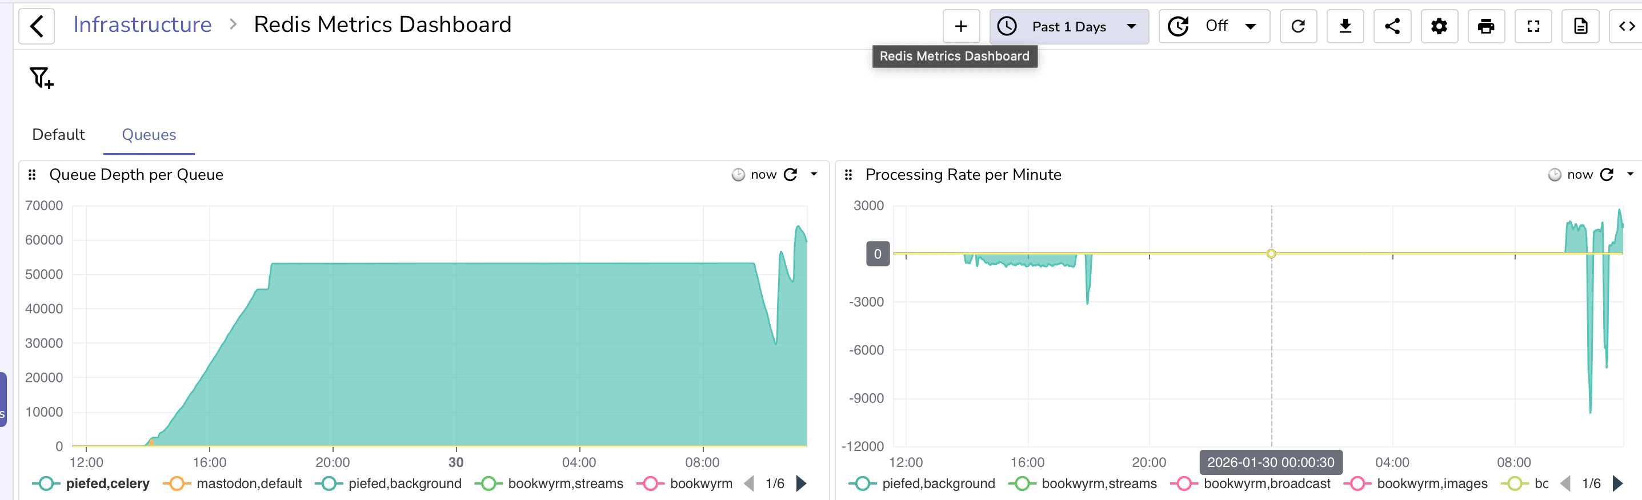This screenshot has width=1642, height=500.
Task: Click the back arrow button
Action: 37,26
